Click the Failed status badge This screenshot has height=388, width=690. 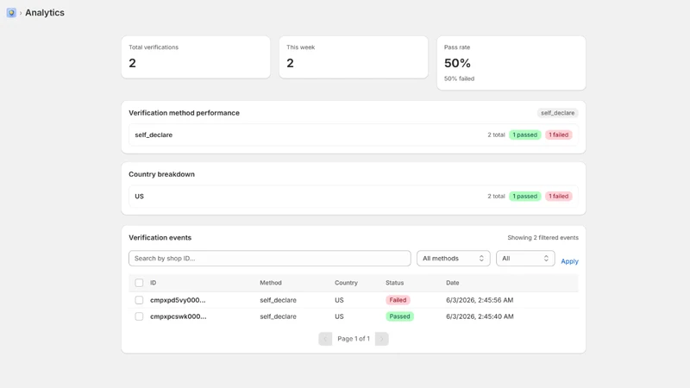[398, 300]
